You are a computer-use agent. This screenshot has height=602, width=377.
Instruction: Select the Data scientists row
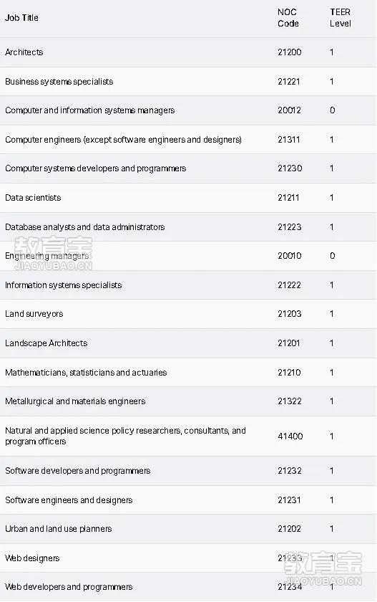188,198
